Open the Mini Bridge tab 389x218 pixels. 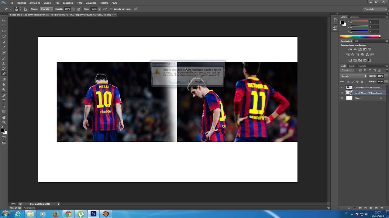pos(15,208)
